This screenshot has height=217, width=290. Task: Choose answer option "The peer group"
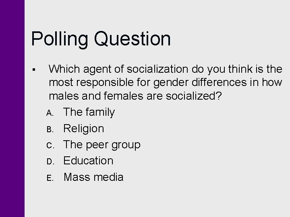(102, 145)
